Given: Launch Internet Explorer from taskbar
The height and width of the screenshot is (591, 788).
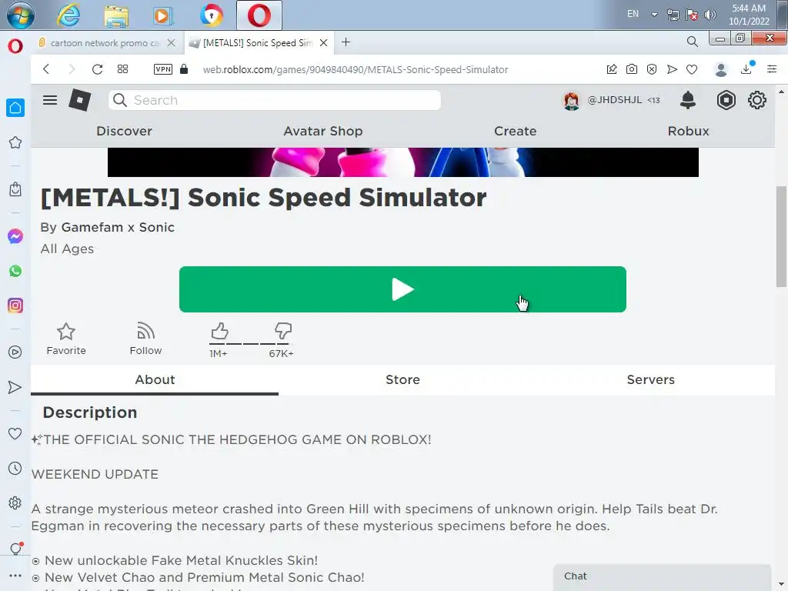Looking at the screenshot, I should [68, 15].
